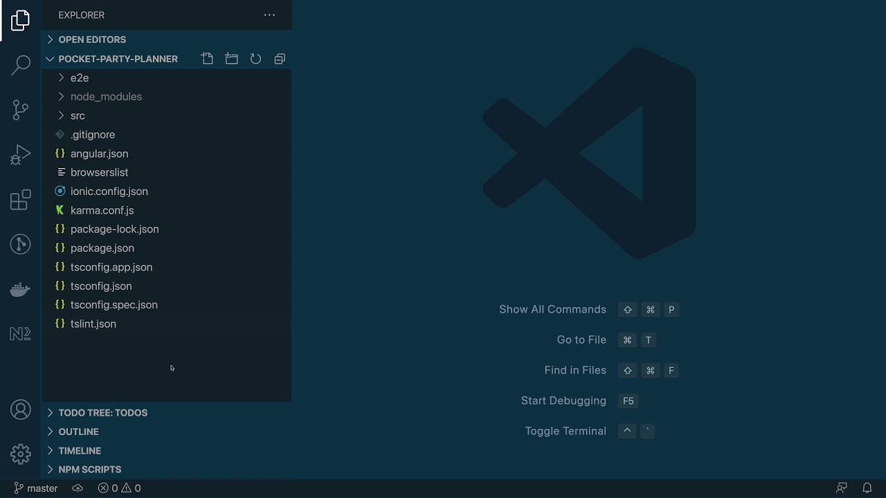Click the feedback icon in status bar
Viewport: 886px width, 498px height.
point(842,488)
